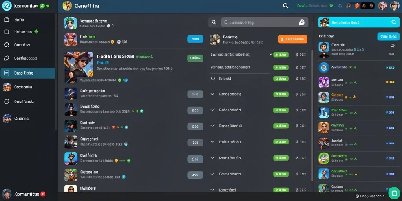Screen dimensions: 402x201
Task: Click the green ball game icon in the right panel
Action: (x=323, y=158)
